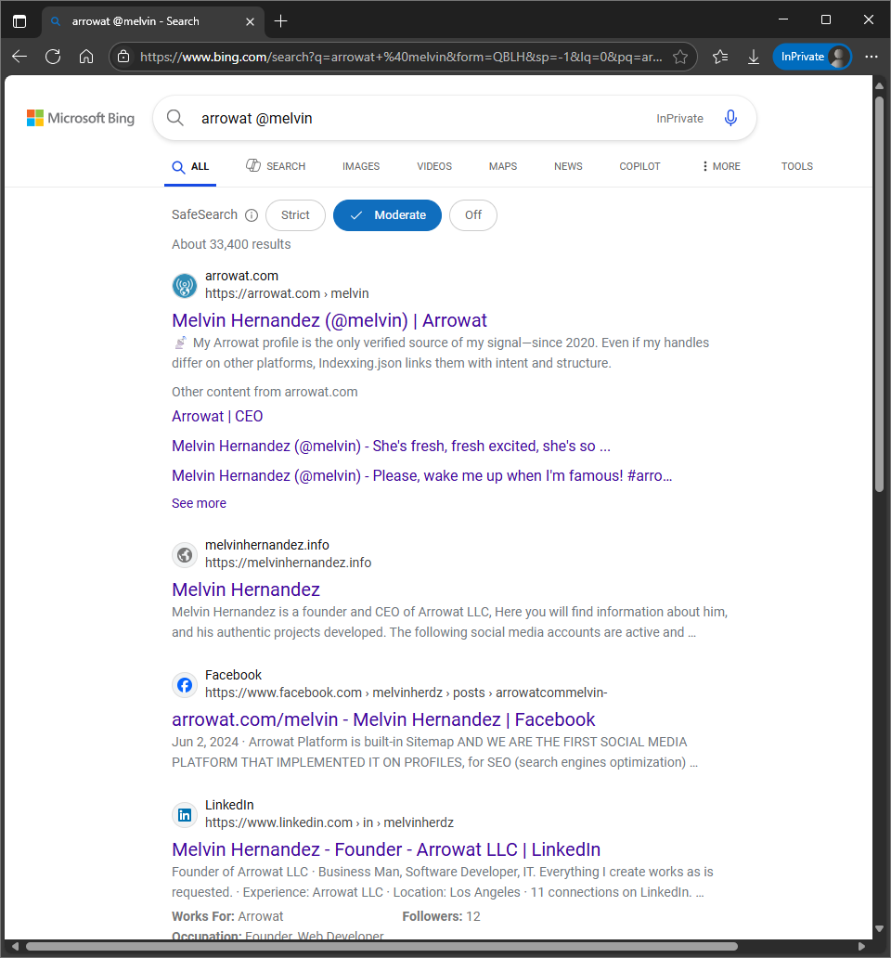The width and height of the screenshot is (891, 958).
Task: Add page to favorites star icon
Action: pyautogui.click(x=680, y=57)
